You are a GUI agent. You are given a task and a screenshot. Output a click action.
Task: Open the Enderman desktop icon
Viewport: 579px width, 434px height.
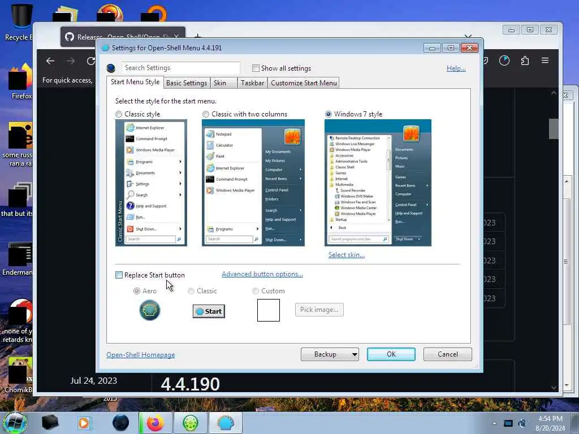19,258
